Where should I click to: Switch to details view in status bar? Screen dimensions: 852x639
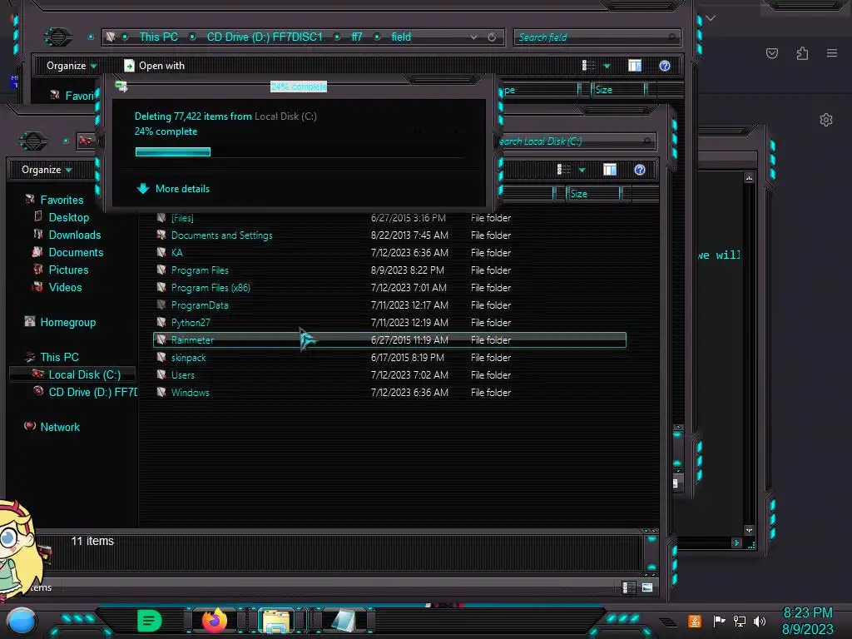coord(627,587)
